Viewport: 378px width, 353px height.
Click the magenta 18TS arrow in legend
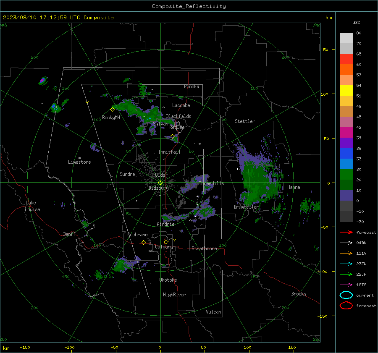point(346,285)
